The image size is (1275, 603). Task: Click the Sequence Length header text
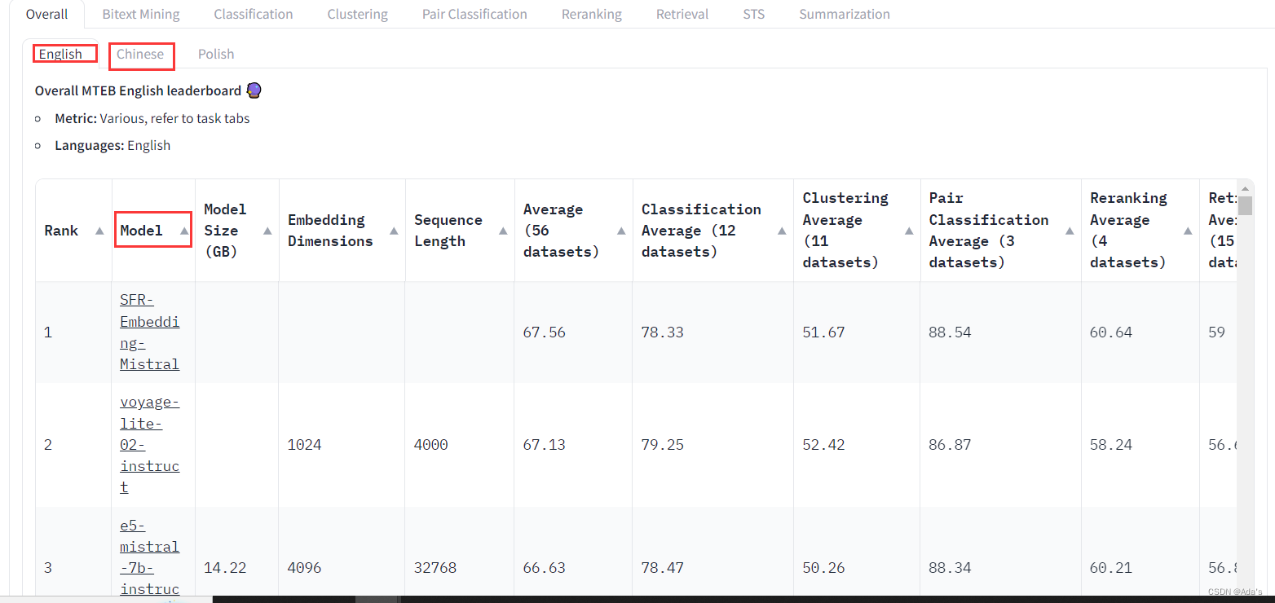[448, 231]
